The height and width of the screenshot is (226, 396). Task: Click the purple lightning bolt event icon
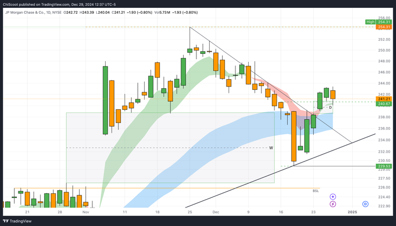point(333,204)
